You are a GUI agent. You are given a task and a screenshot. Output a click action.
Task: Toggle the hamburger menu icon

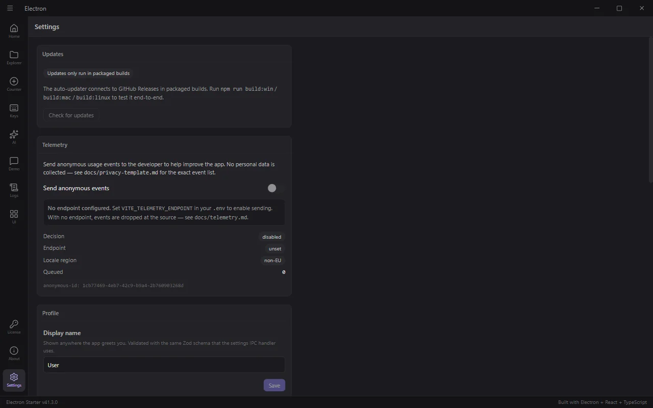(x=10, y=8)
